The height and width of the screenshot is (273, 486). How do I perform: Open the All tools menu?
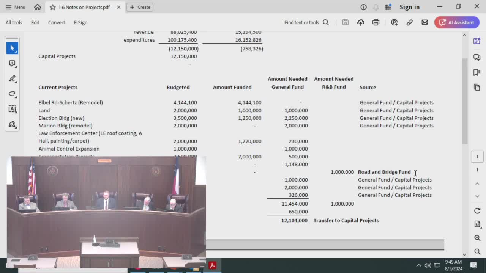click(14, 22)
